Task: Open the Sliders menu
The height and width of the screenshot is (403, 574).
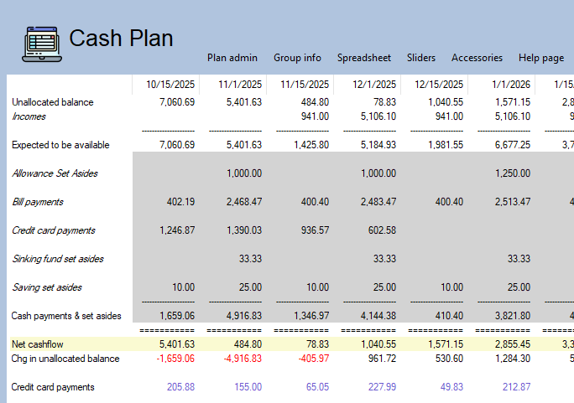Action: pos(421,58)
